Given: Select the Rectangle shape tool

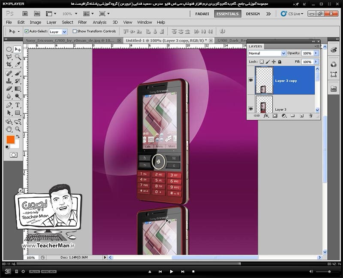Looking at the screenshot, I should tap(18, 113).
